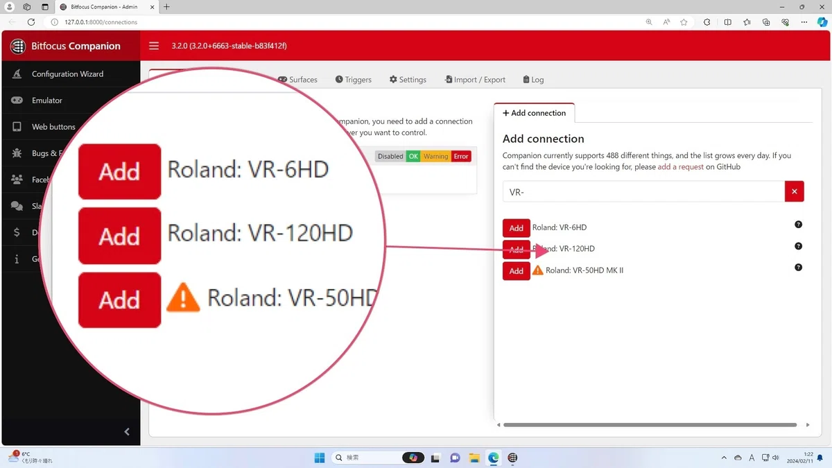Open the weather widget on taskbar
The width and height of the screenshot is (832, 468).
click(x=30, y=457)
